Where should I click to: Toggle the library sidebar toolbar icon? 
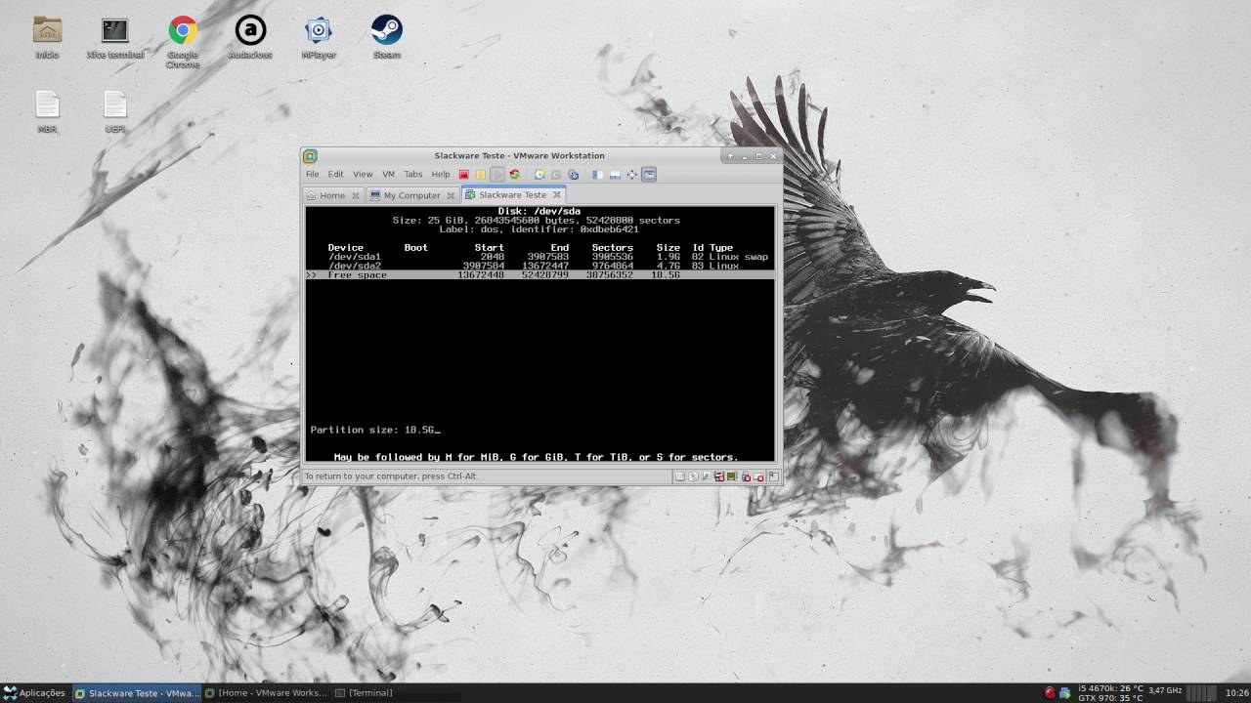pyautogui.click(x=597, y=175)
